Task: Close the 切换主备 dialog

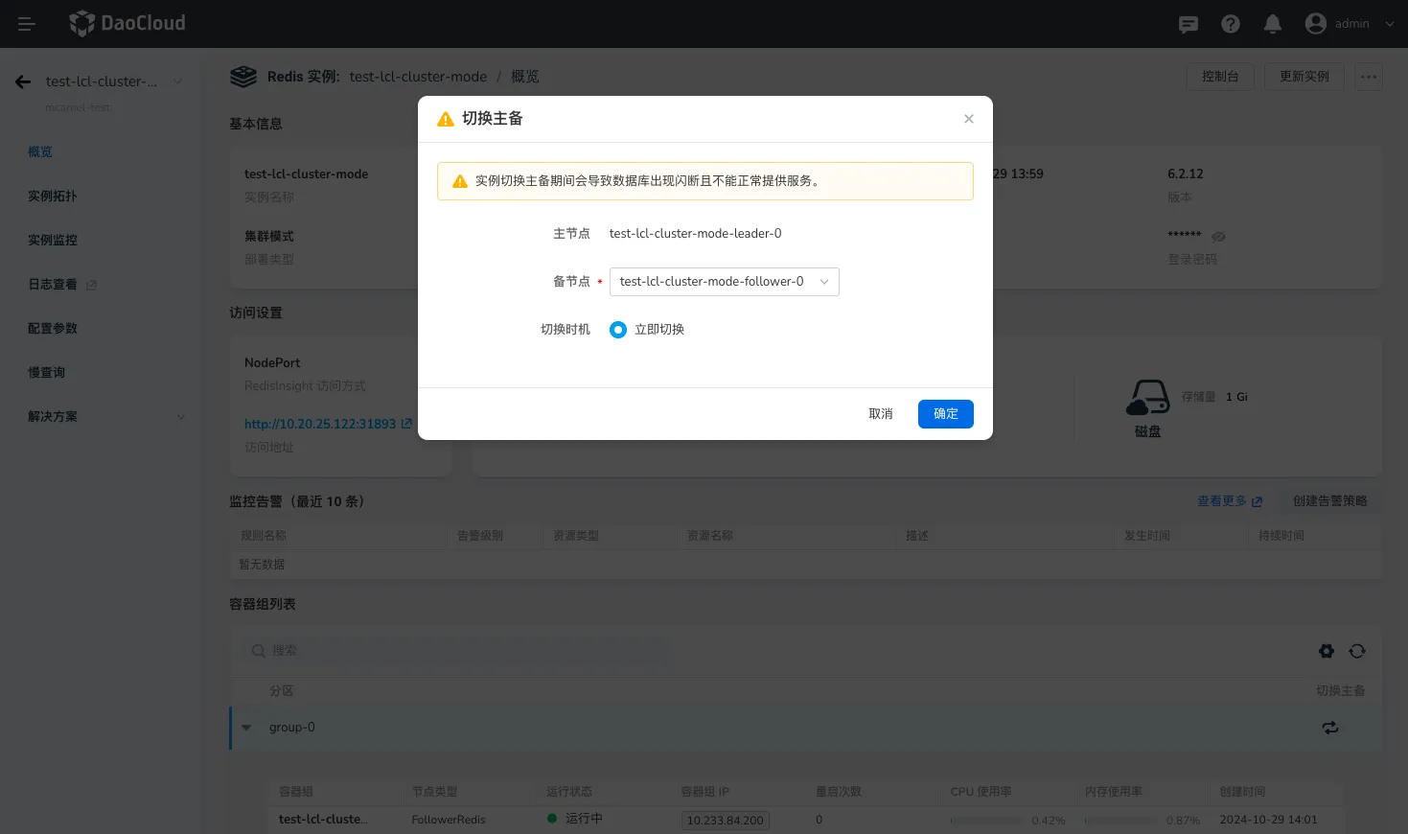Action: pos(969,119)
